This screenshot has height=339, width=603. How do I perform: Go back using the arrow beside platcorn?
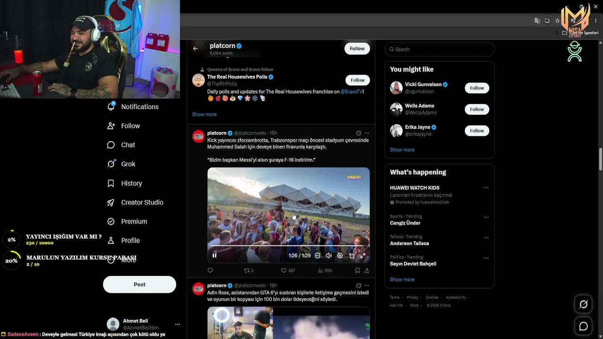(x=196, y=48)
